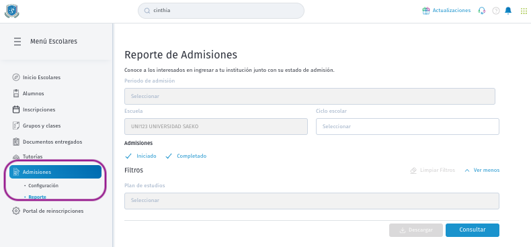Open the help question mark icon
531x247 pixels.
(496, 11)
